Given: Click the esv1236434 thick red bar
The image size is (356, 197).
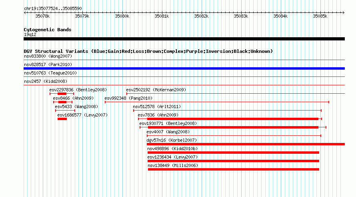Looking at the screenshot, I should point(233,161).
